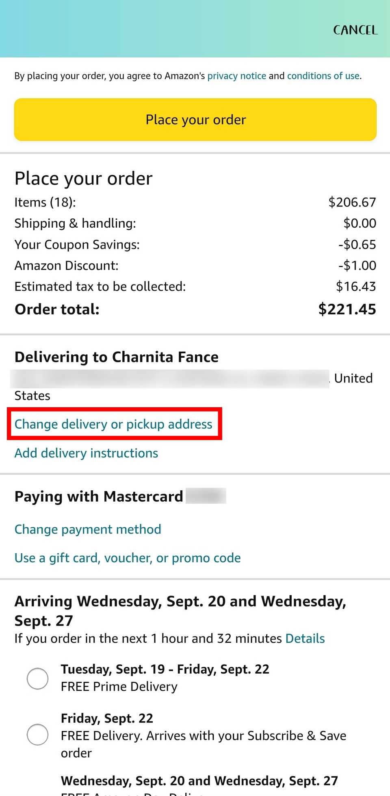Viewport: 390px width, 796px height.
Task: Open Add delivery instructions
Action: tap(86, 453)
